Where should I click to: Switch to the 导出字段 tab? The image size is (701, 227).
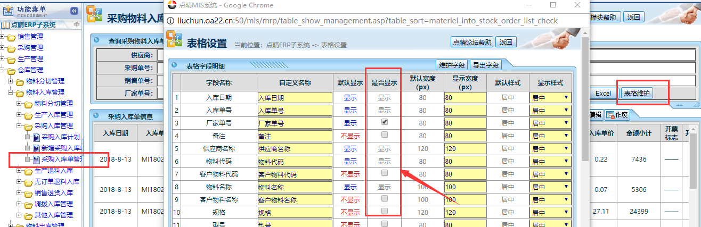point(485,65)
